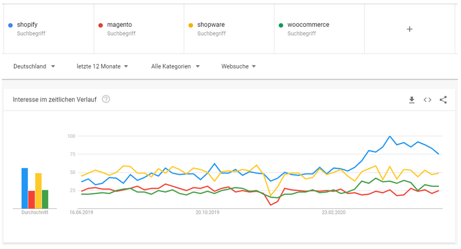Edit the woocommerce search term
The width and height of the screenshot is (461, 249).
click(308, 25)
